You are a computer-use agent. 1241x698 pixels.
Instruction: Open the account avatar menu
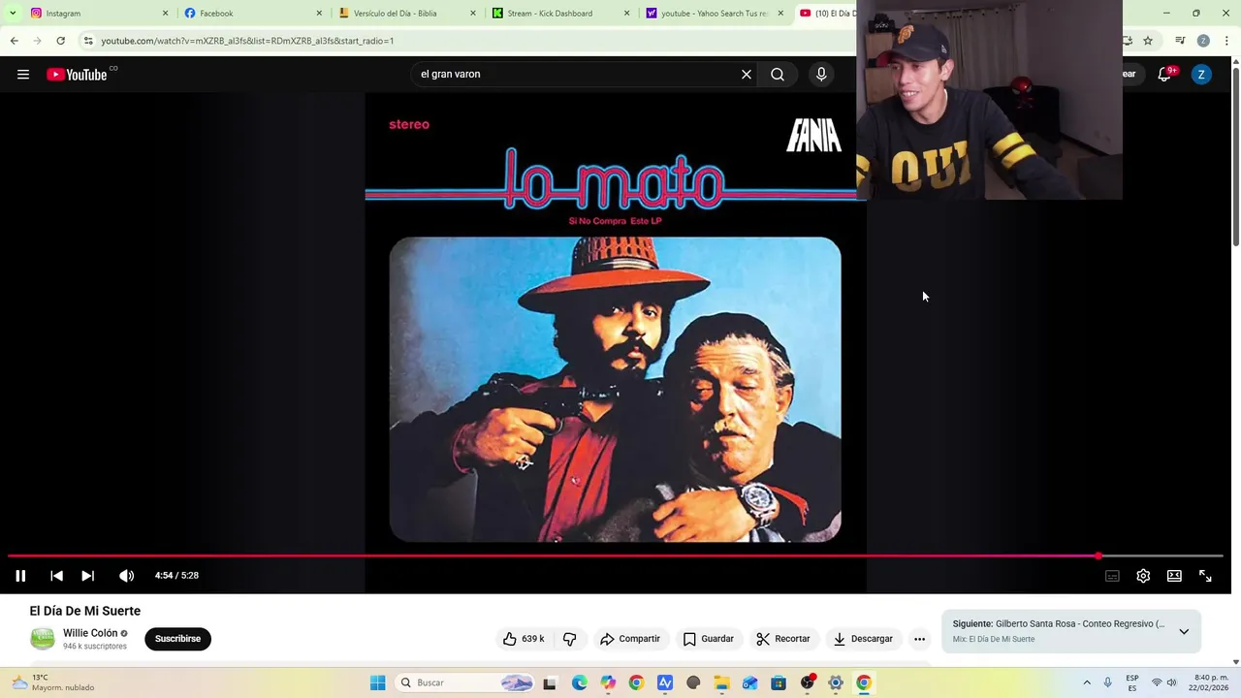[1201, 75]
